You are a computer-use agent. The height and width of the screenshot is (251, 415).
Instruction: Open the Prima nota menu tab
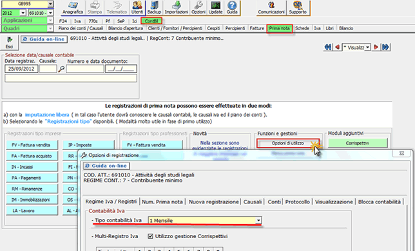pos(280,28)
